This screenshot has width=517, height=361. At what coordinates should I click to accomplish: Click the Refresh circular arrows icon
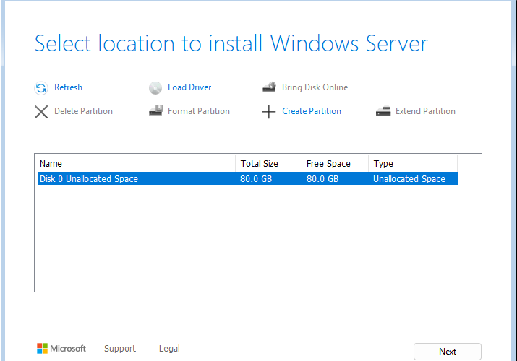pyautogui.click(x=41, y=88)
